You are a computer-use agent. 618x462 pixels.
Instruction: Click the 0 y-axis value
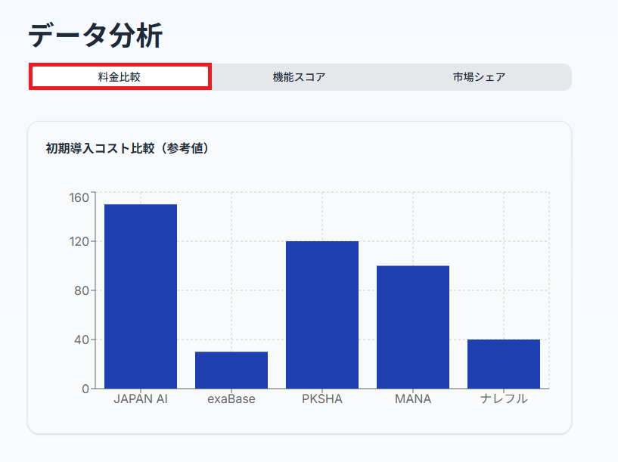click(x=85, y=389)
